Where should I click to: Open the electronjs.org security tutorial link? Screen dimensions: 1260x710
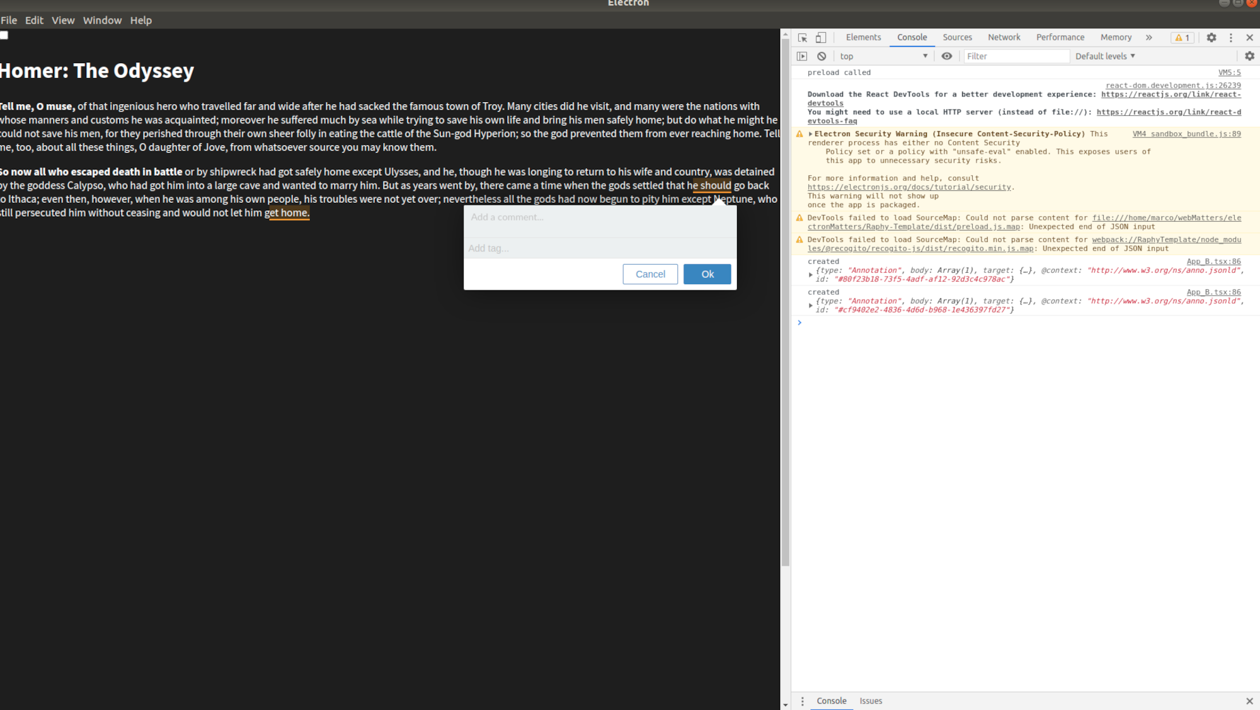coord(909,187)
